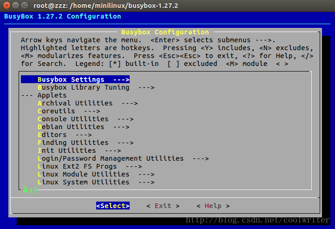Click the Exit button
Image resolution: width=335 pixels, height=229 pixels.
163,206
